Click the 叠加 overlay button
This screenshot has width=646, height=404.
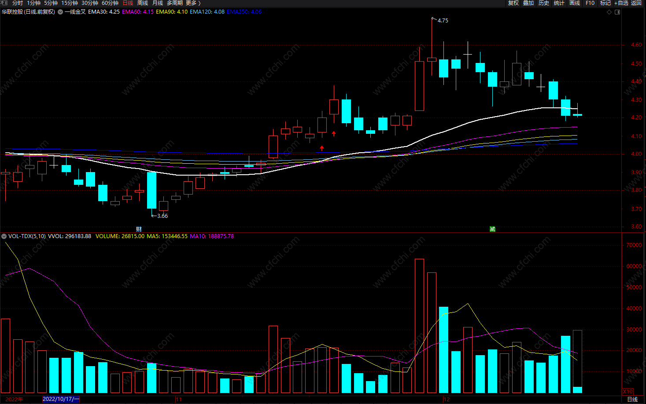[x=528, y=3]
